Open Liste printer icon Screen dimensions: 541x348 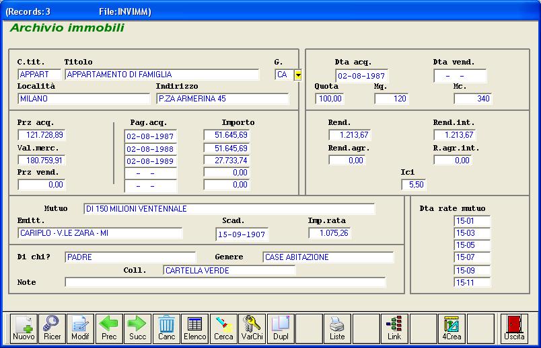click(x=337, y=329)
